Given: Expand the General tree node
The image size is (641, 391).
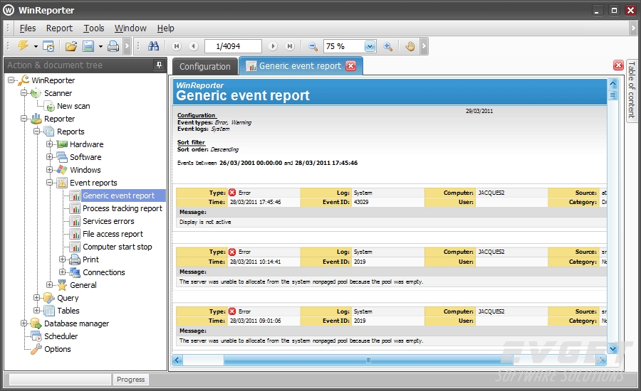Looking at the screenshot, I should tap(49, 285).
